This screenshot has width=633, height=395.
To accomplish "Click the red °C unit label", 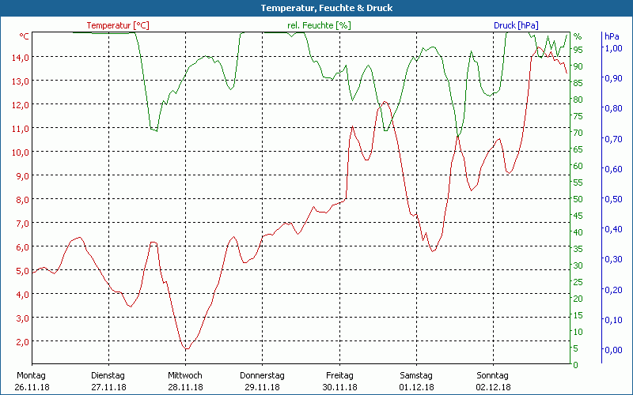I will [x=24, y=36].
